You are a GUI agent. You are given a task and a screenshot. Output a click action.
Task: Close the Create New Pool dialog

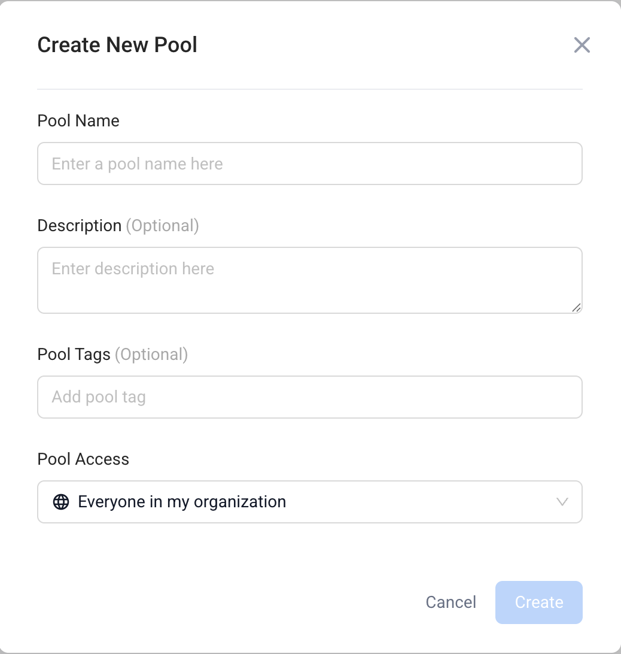coord(582,45)
